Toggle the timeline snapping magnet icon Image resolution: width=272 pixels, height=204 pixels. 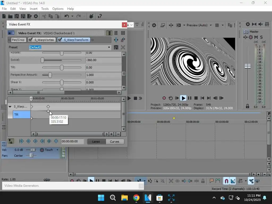(226, 181)
